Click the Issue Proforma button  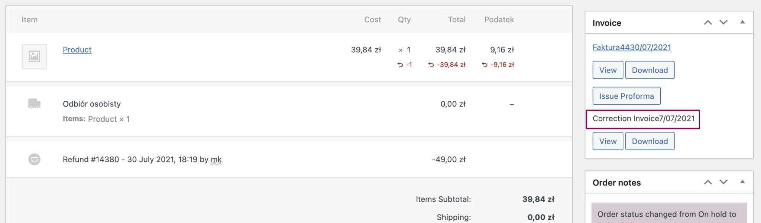(626, 96)
